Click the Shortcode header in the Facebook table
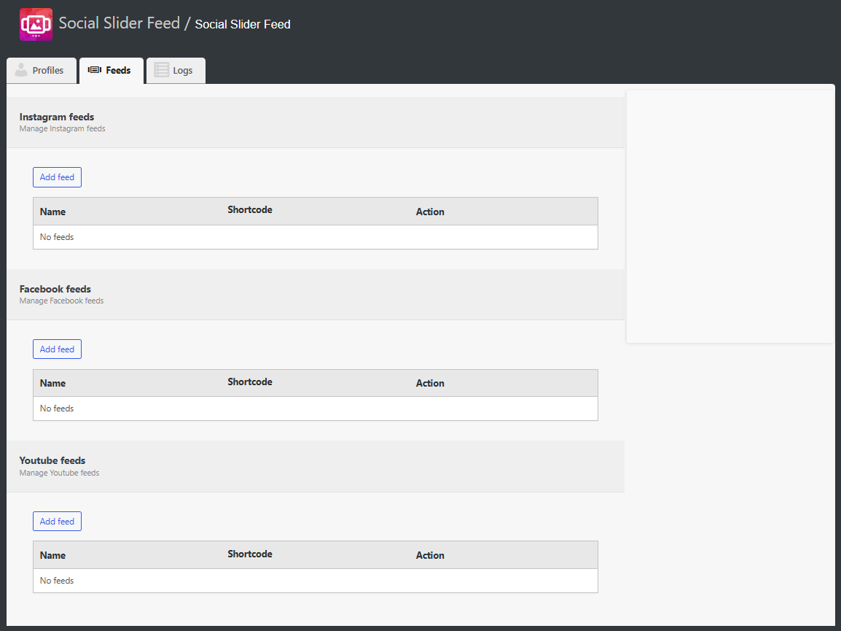Screen dimensions: 841x631 pos(250,382)
